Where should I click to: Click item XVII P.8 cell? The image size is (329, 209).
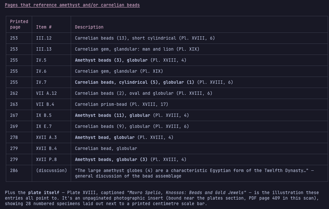click(x=51, y=159)
